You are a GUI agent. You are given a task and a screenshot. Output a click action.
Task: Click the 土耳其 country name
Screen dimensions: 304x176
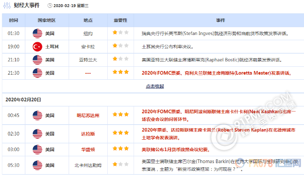(x=52, y=47)
